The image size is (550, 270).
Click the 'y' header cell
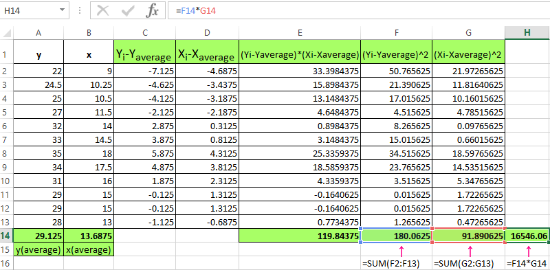click(38, 52)
